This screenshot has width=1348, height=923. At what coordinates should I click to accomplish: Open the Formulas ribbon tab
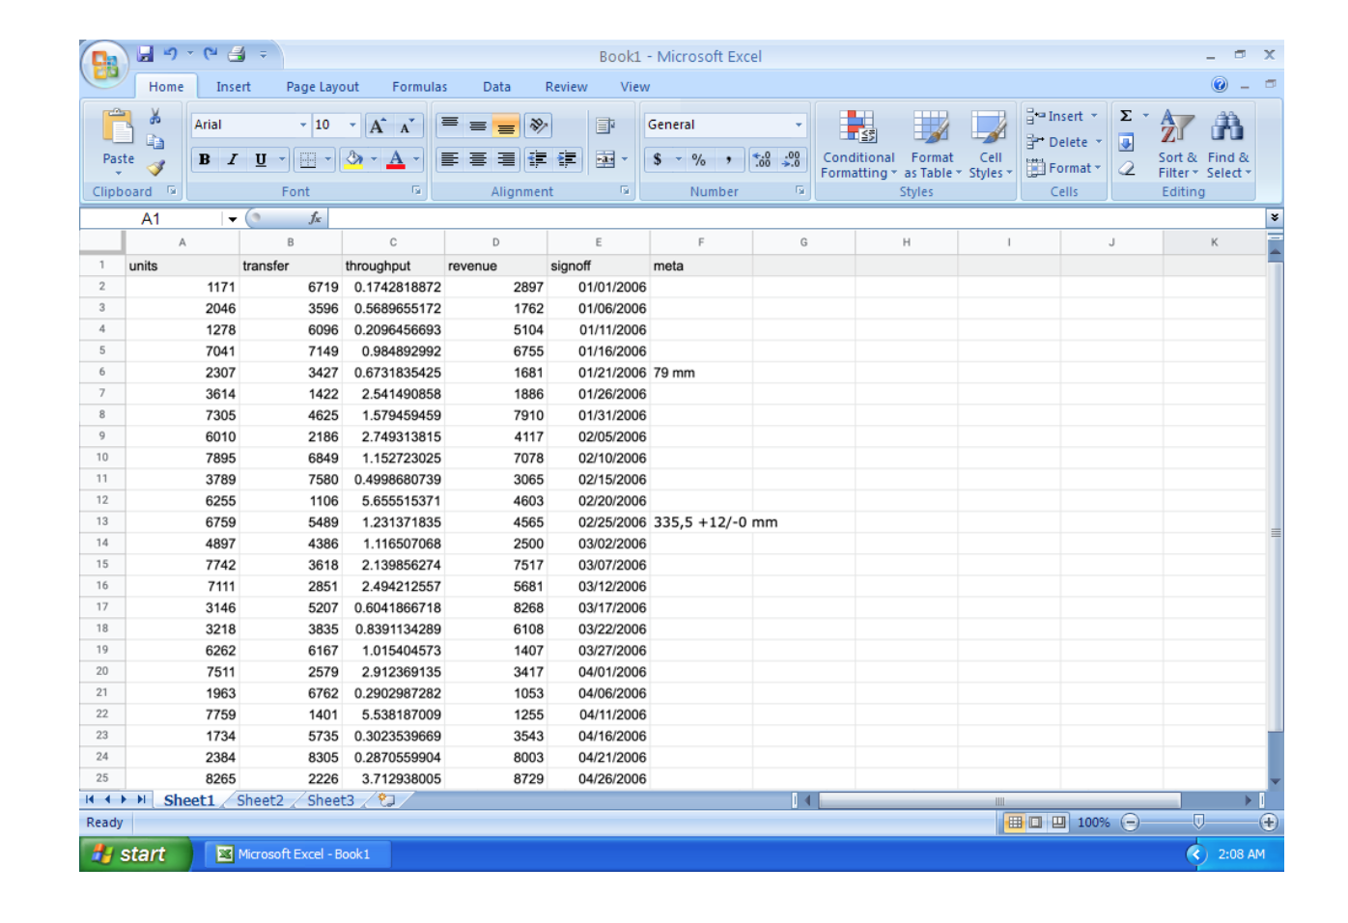point(419,87)
